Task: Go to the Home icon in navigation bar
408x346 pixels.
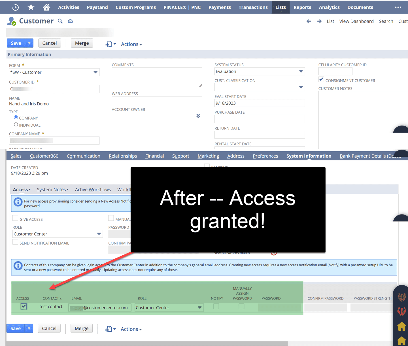Action: pyautogui.click(x=46, y=7)
